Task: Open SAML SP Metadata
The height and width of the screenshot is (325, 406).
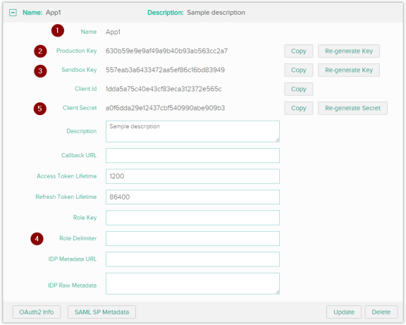Action: click(101, 312)
